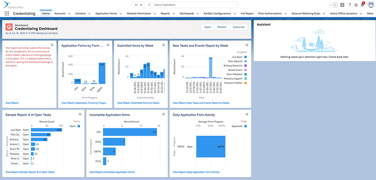This screenshot has width=376, height=180.
Task: Expand the Reports tab chevron
Action: pyautogui.click(x=174, y=13)
